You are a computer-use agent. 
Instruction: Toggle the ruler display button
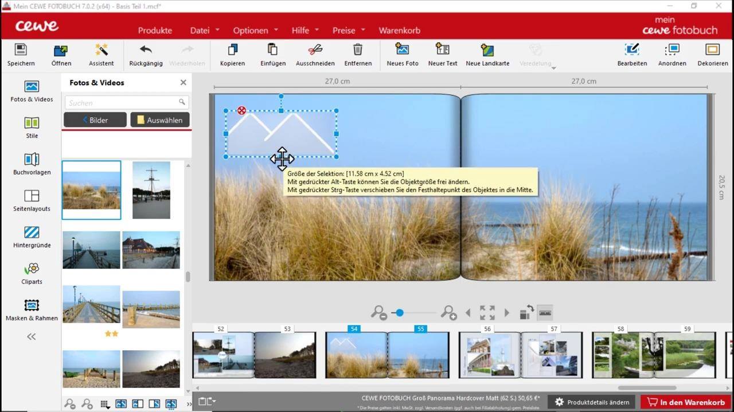tap(545, 312)
